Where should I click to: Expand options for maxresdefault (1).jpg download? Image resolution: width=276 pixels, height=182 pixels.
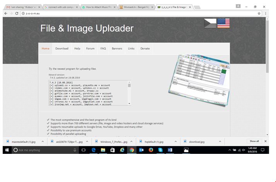43,142
